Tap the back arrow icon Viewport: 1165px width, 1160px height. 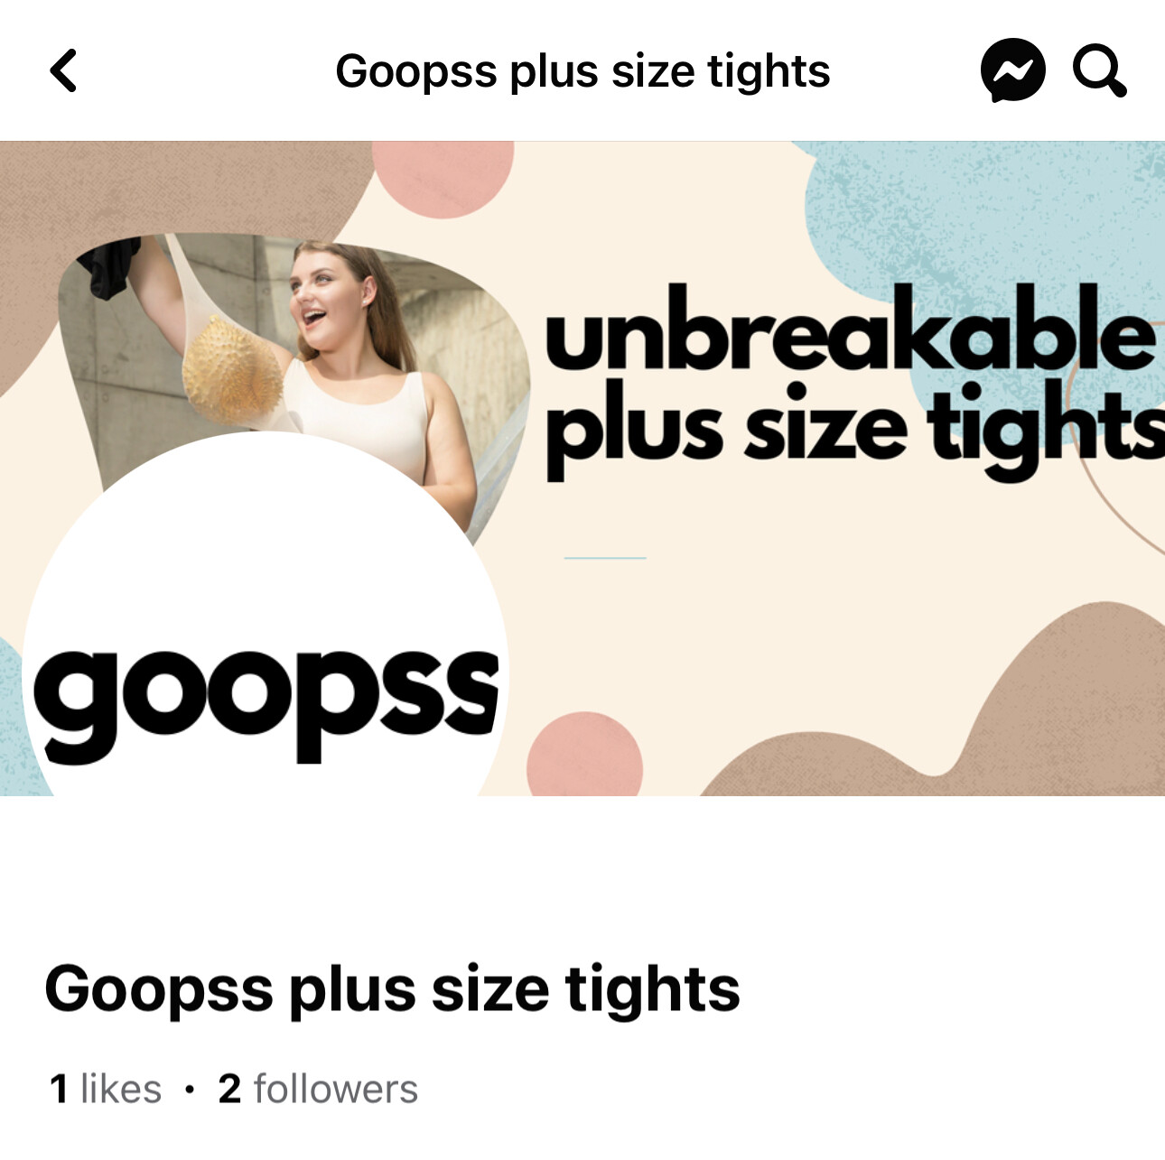(x=63, y=70)
